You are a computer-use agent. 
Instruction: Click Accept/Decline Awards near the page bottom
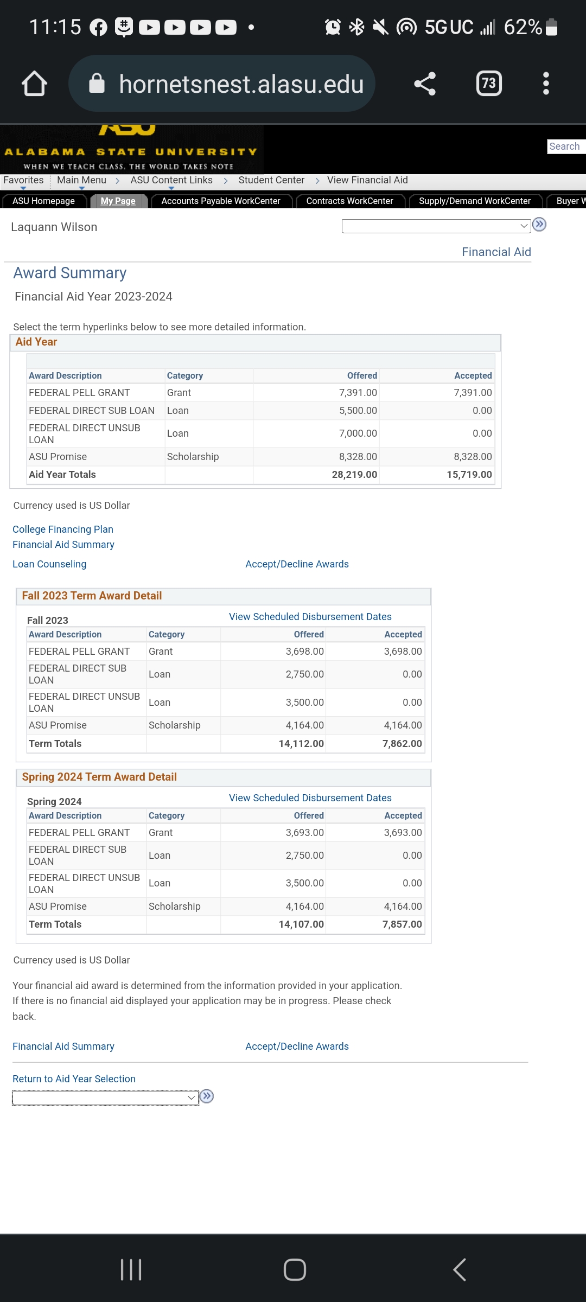pos(297,1046)
